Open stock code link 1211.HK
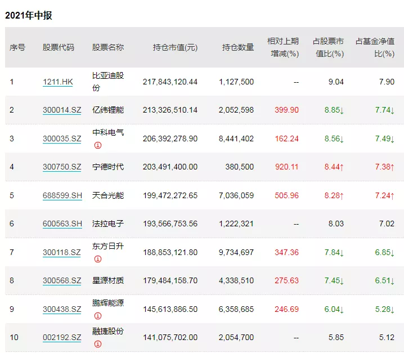404x353 pixels. pos(58,82)
